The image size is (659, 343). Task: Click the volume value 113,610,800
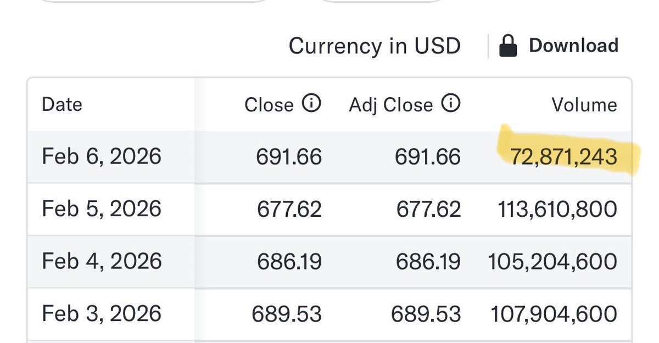coord(557,209)
